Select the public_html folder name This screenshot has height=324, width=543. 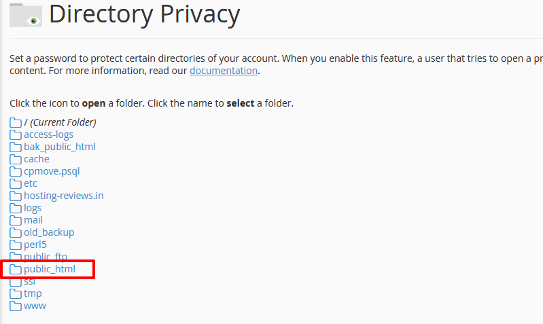click(50, 269)
